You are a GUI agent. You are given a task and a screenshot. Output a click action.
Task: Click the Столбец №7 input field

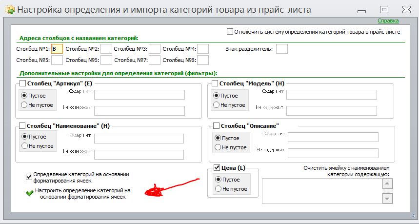coord(155,60)
